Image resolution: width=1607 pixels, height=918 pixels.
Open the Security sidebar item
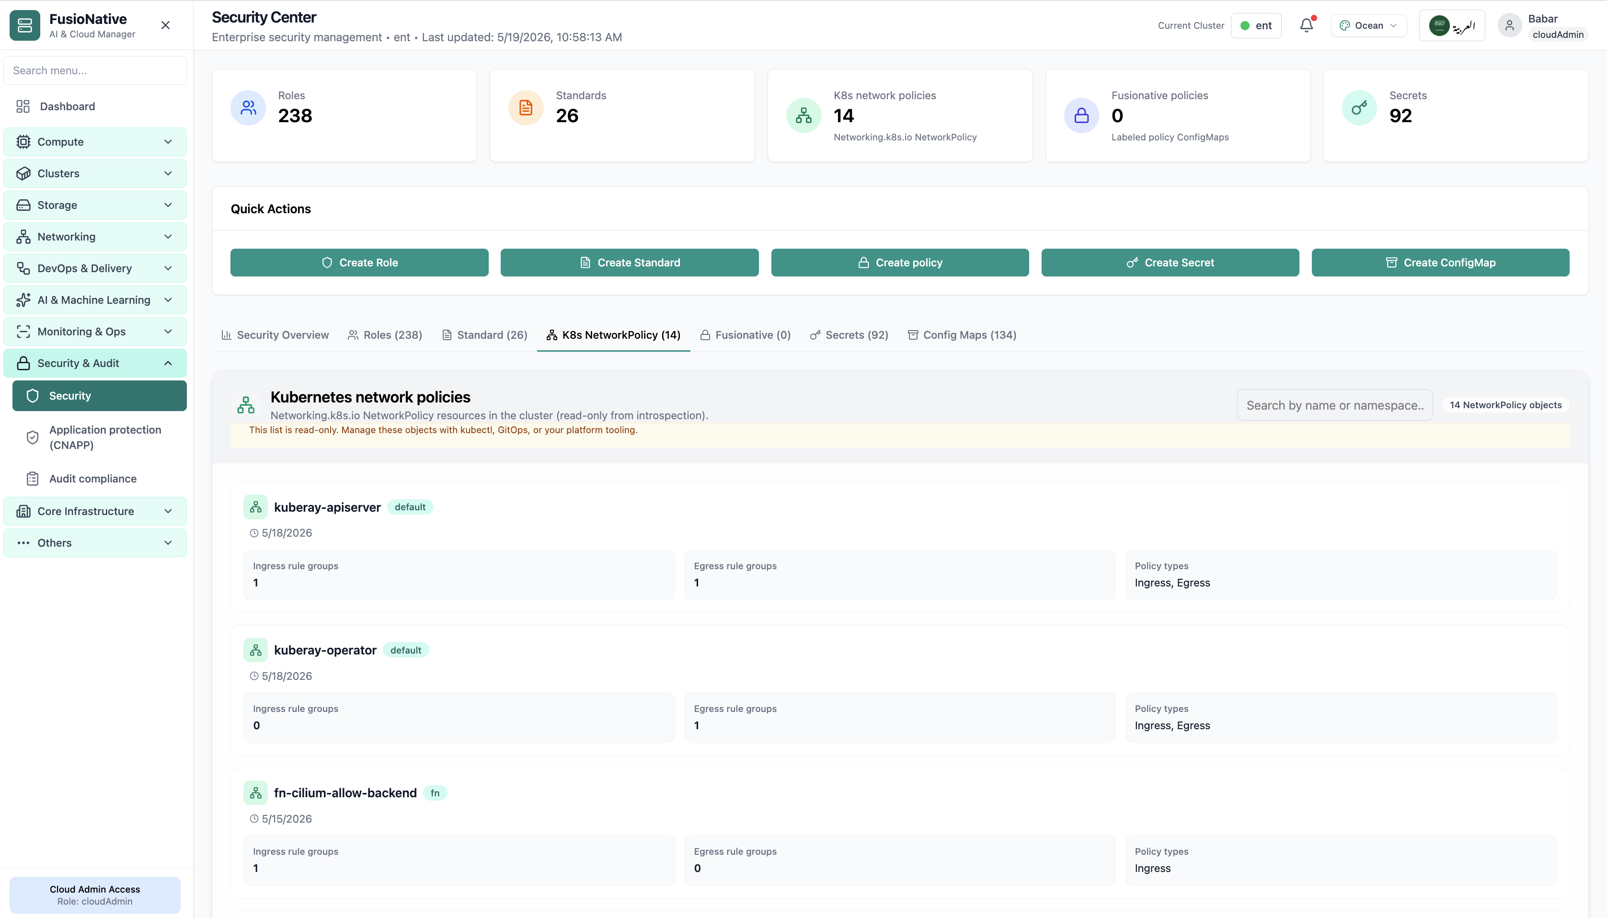click(100, 395)
